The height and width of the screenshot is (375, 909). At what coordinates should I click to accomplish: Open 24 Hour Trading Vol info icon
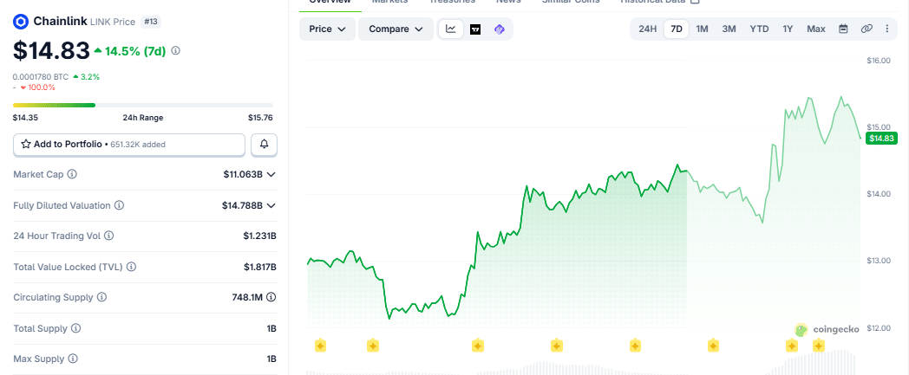109,236
